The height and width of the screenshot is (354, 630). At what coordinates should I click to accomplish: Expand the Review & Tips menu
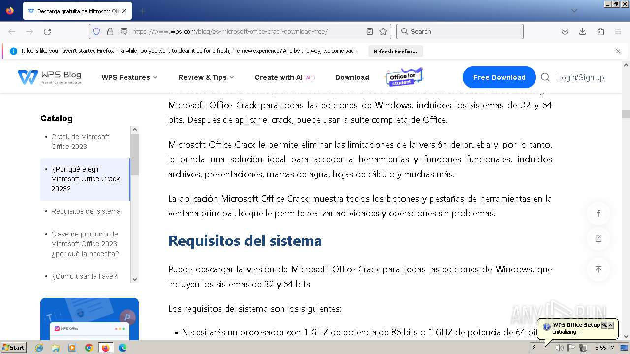click(x=206, y=77)
